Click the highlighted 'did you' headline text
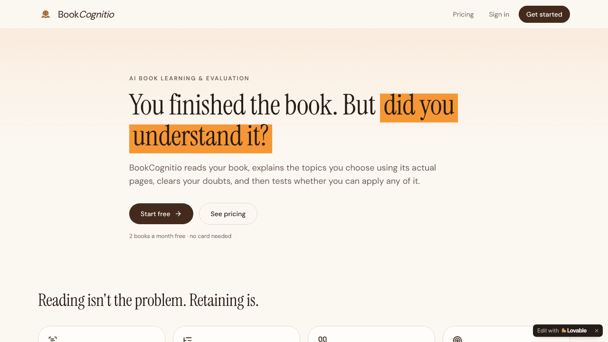608x342 pixels. click(x=419, y=108)
